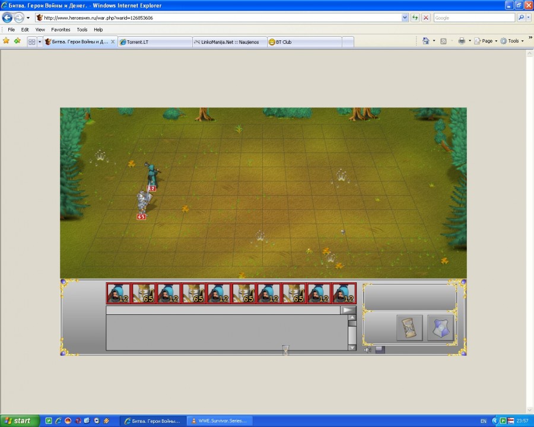Viewport: 534px width, 427px height.
Task: Click Add to Favorites star-plus icon
Action: (17, 41)
